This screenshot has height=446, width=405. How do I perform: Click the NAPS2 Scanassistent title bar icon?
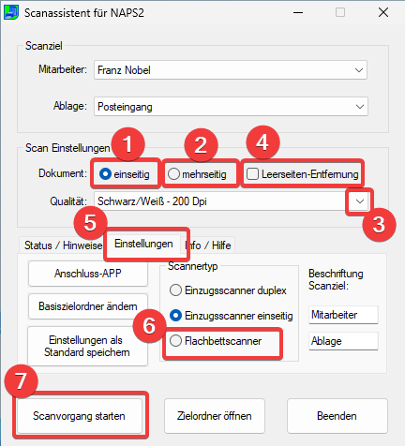[11, 12]
